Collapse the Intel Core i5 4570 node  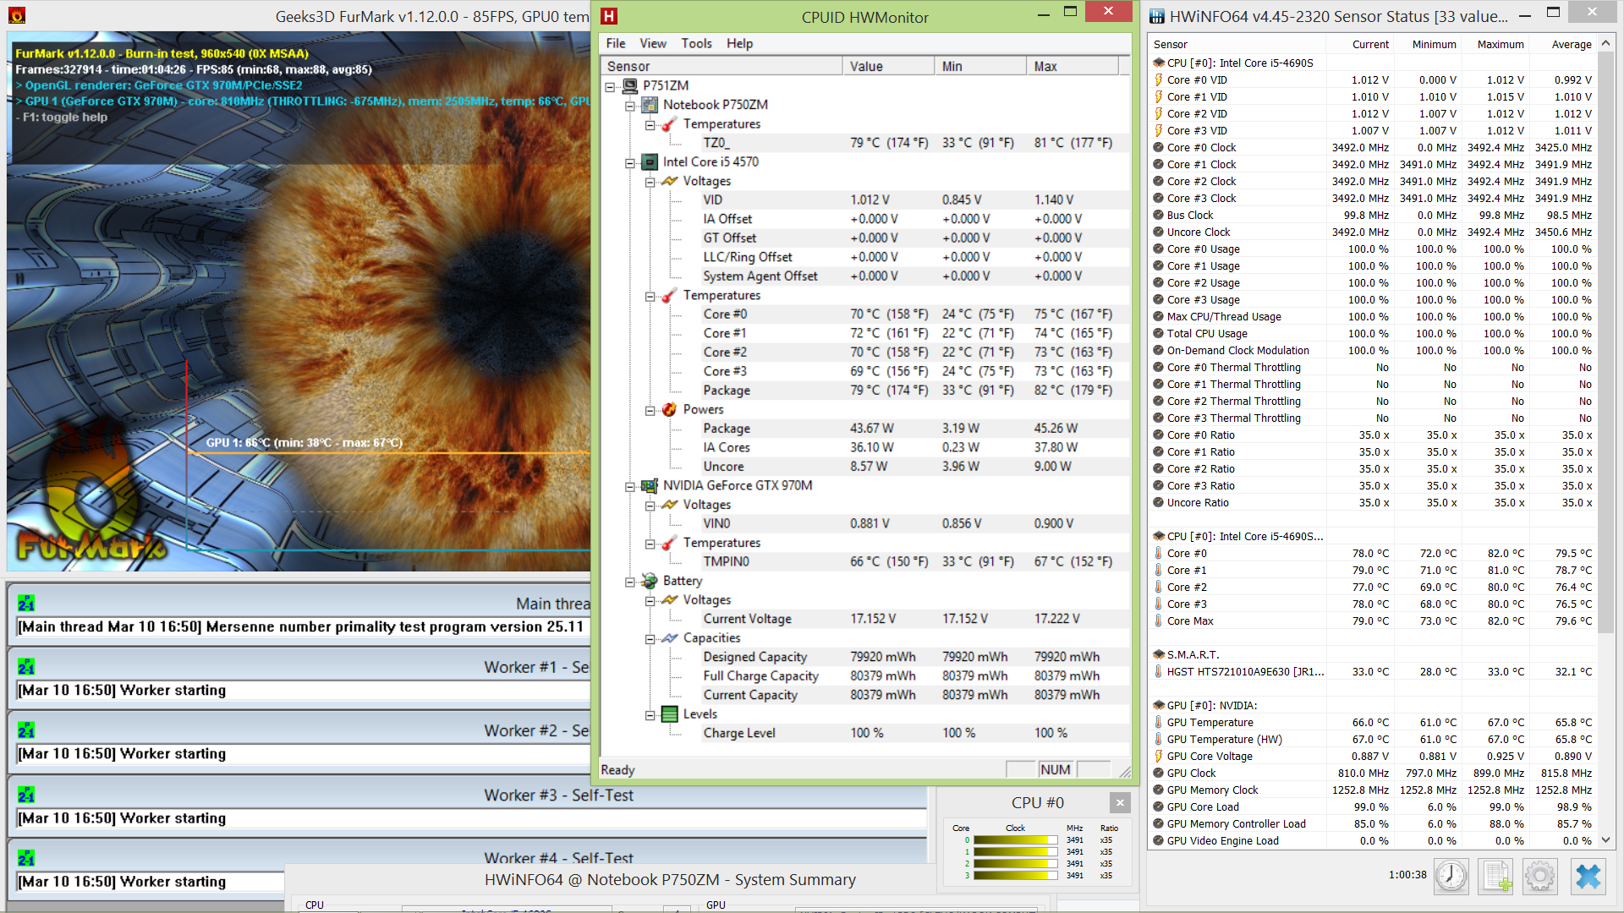click(630, 162)
